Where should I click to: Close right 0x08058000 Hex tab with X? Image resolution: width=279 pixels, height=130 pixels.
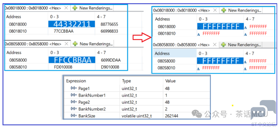[215, 44]
